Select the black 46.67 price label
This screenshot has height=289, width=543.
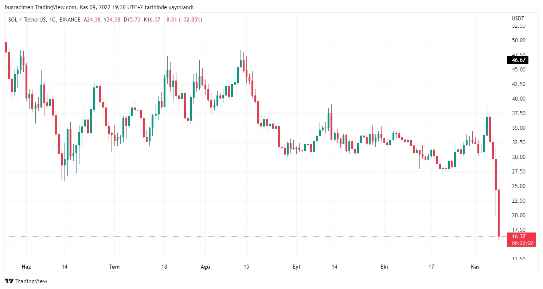tap(517, 60)
